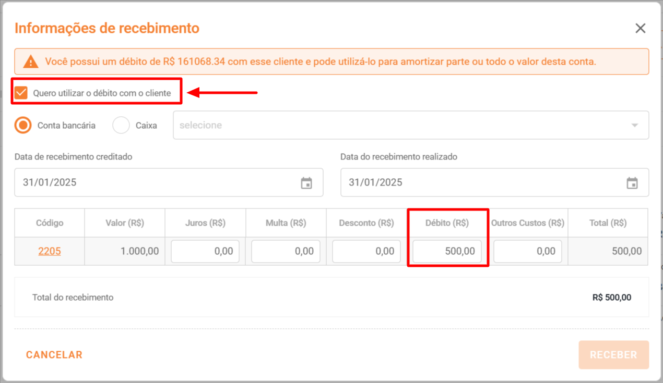
Task: Click into the Desconto (R$) field
Action: pos(366,251)
